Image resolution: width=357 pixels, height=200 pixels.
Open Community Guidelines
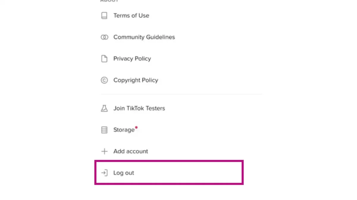[144, 37]
